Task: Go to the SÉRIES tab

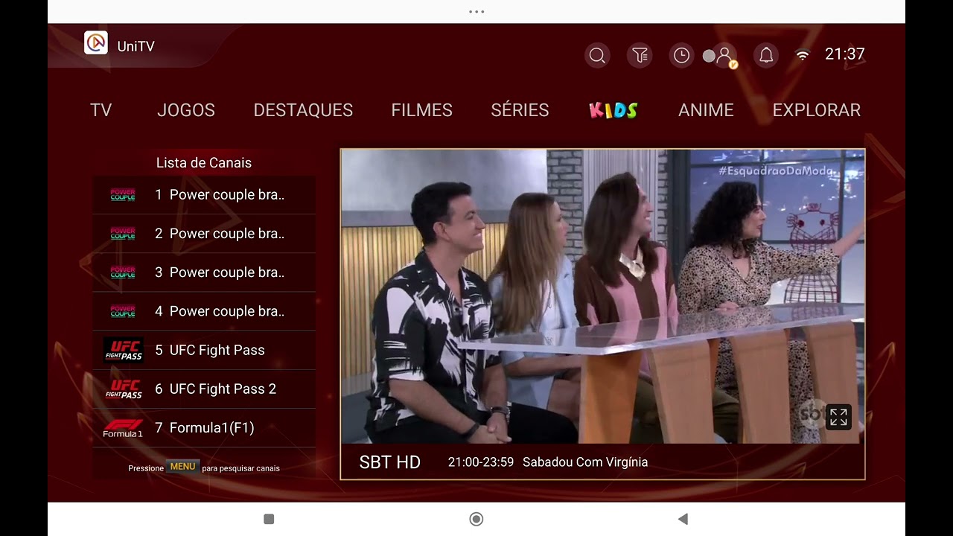Action: tap(520, 110)
